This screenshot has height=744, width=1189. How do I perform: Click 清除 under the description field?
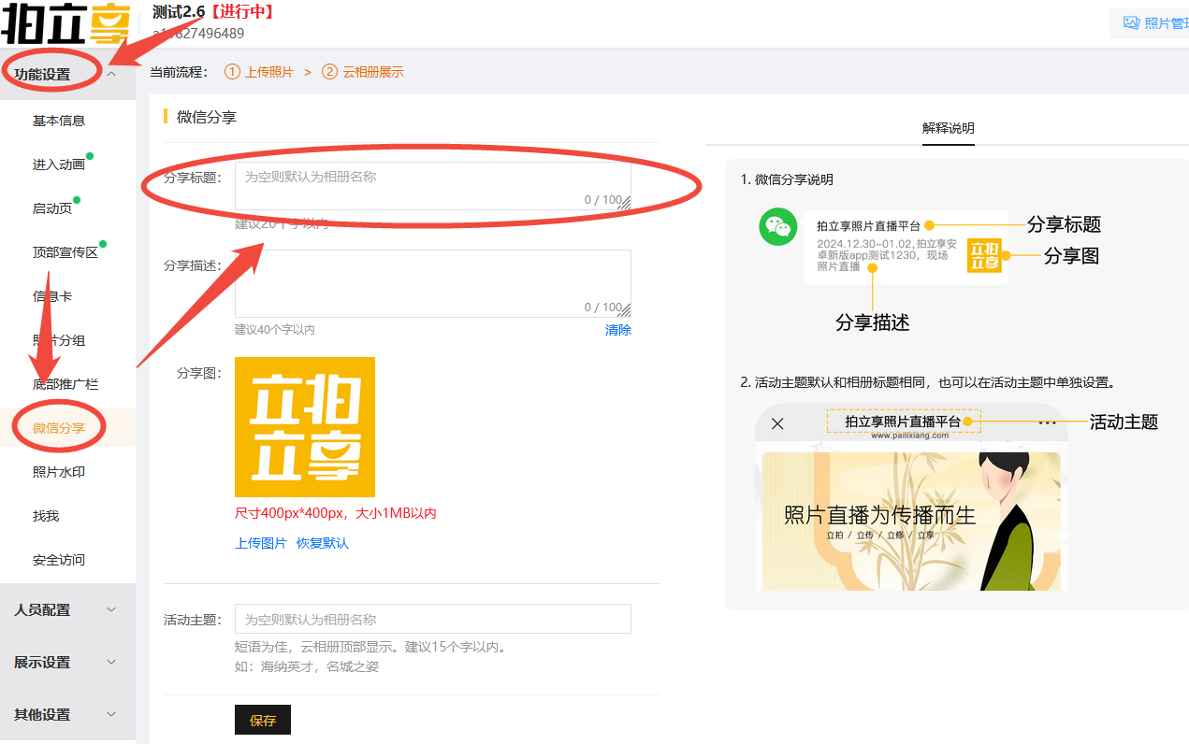point(617,330)
